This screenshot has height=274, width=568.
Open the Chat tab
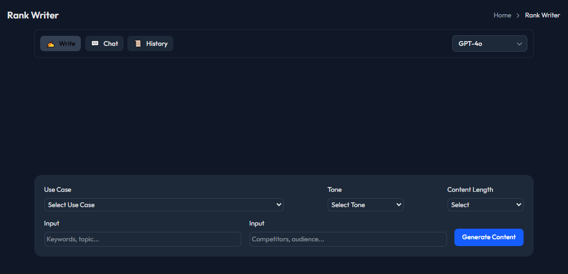tap(105, 44)
